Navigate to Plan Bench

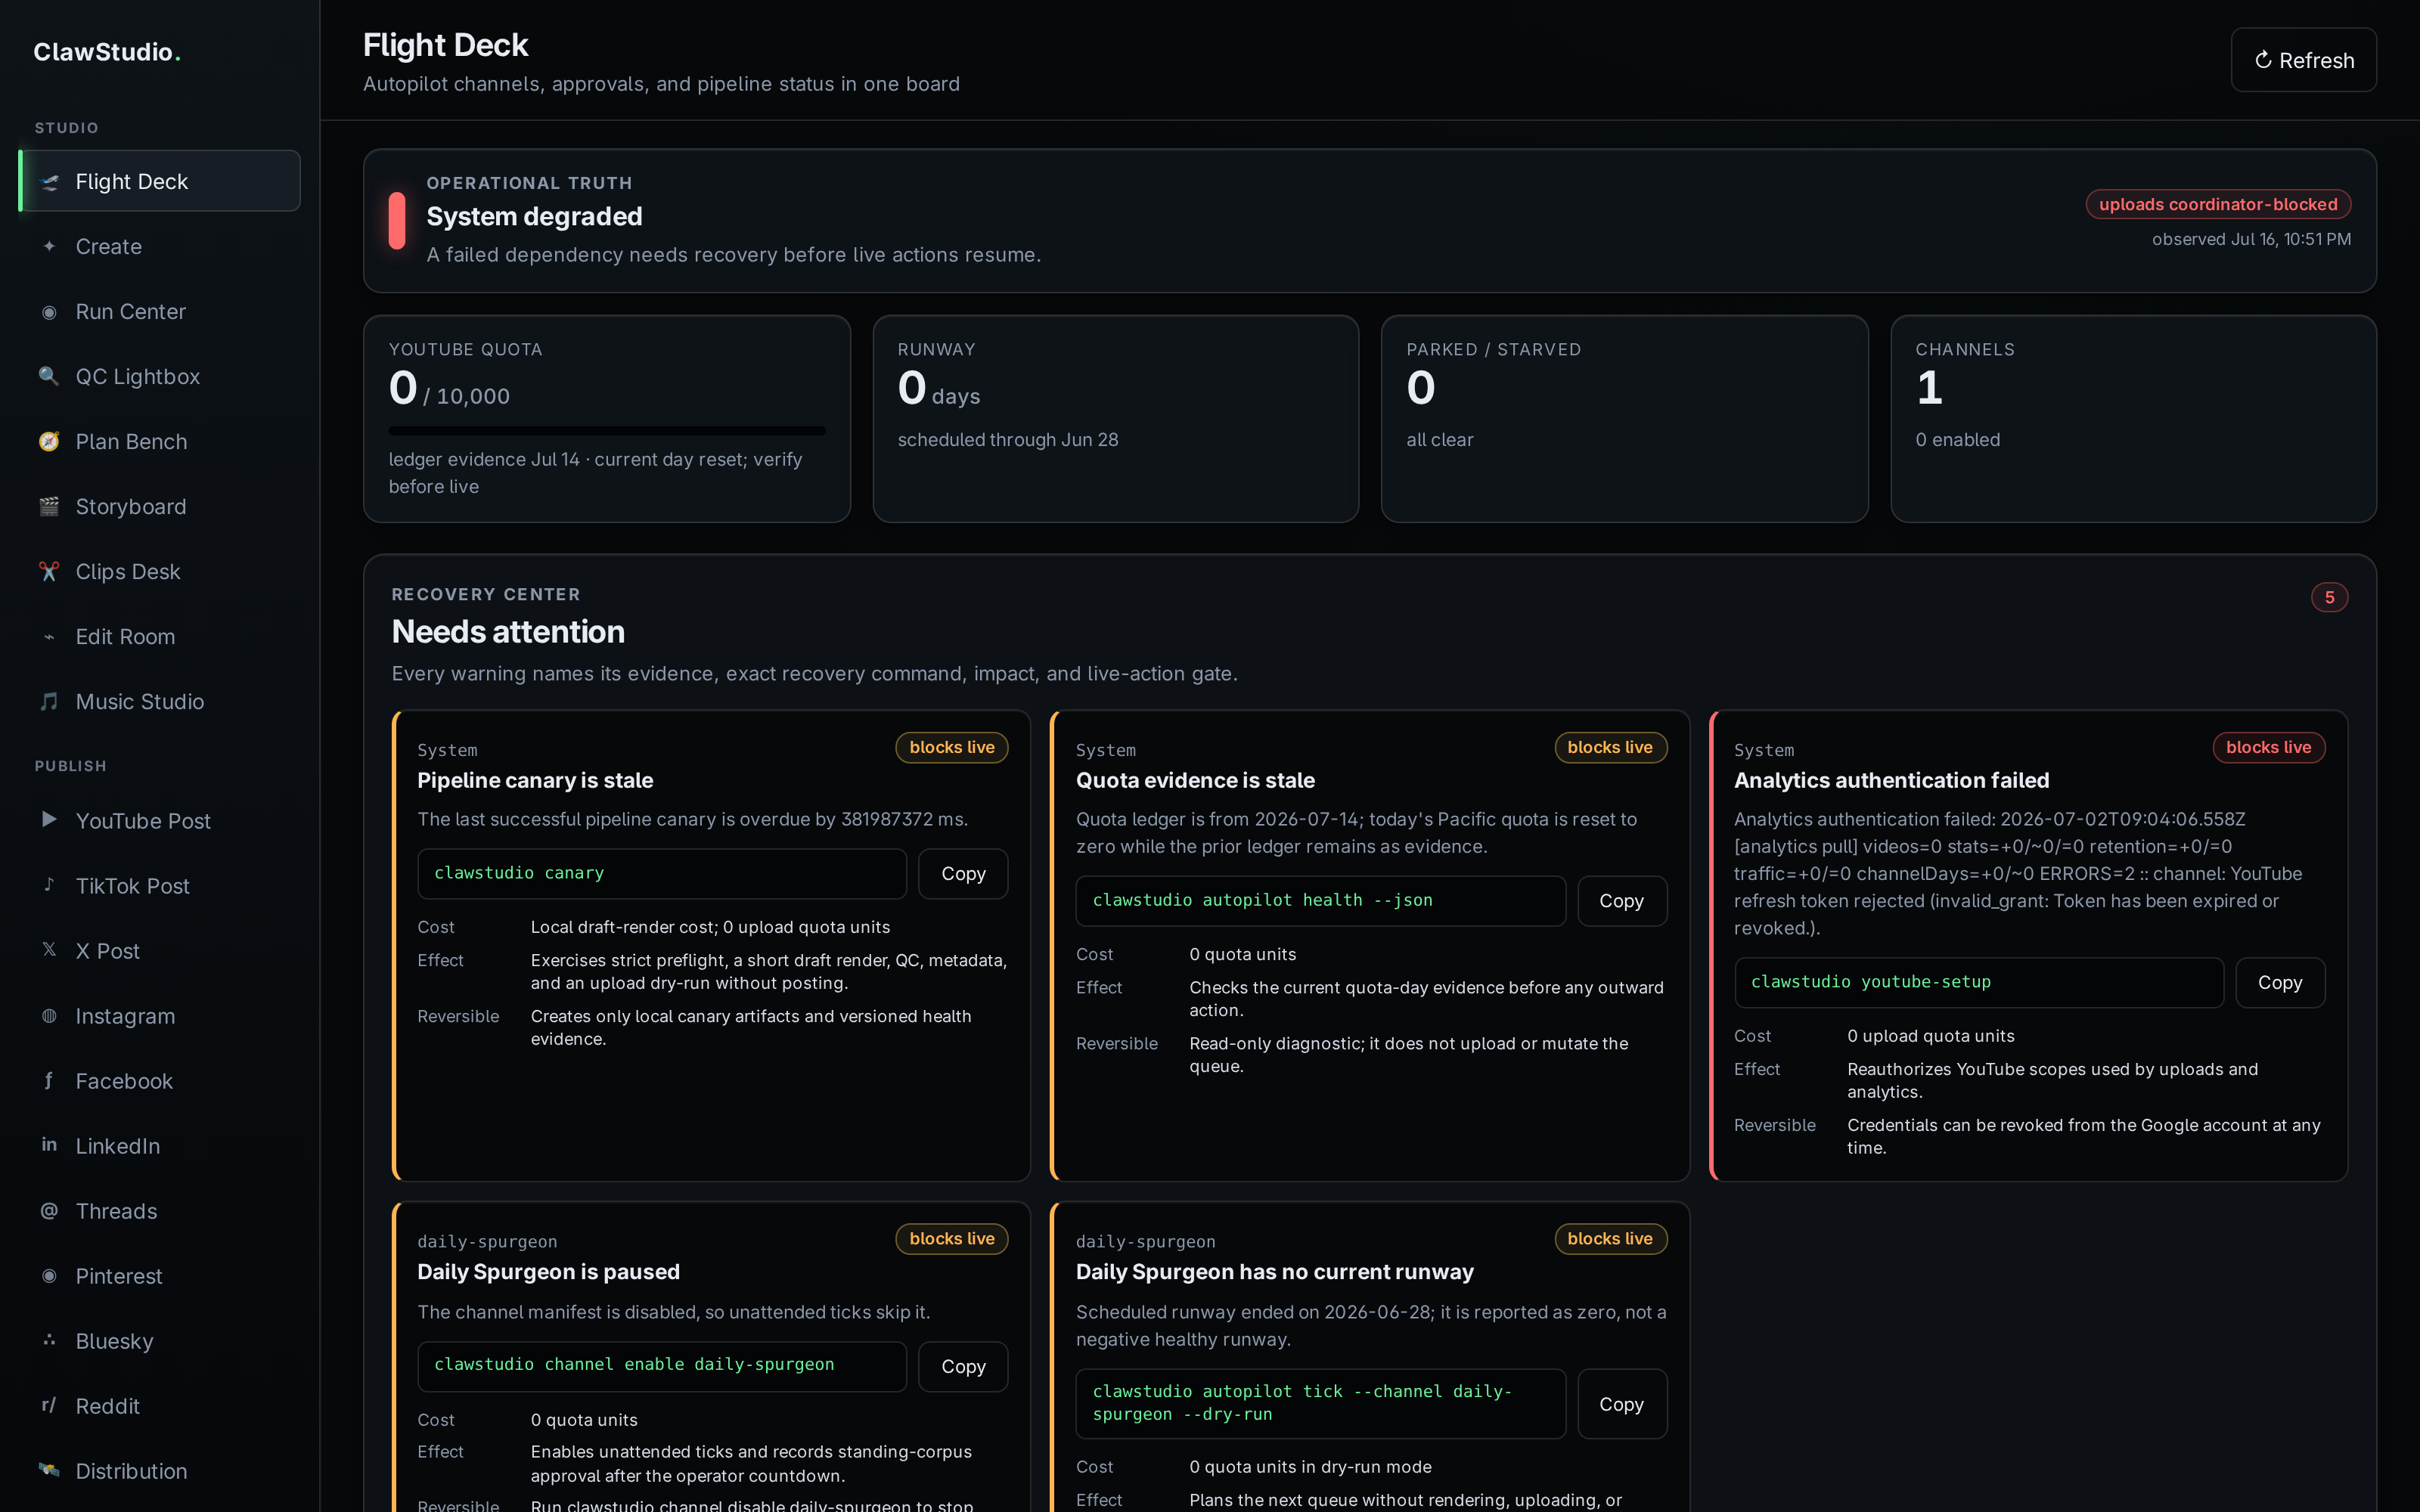tap(160, 442)
